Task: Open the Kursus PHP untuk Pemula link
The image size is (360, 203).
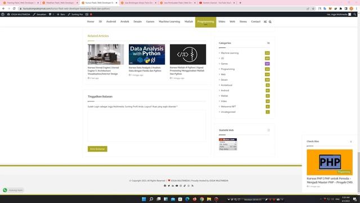Action: pyautogui.click(x=330, y=180)
